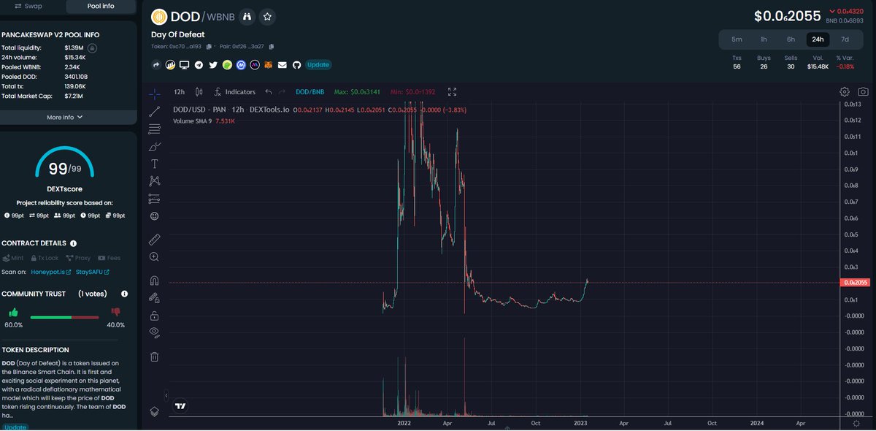Image resolution: width=876 pixels, height=431 pixels.
Task: Click the share arrow icon
Action: click(x=156, y=65)
